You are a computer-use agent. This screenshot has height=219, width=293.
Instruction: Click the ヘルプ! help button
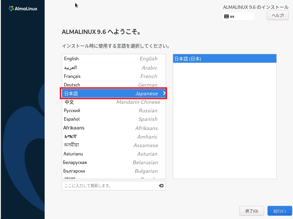[x=278, y=15]
